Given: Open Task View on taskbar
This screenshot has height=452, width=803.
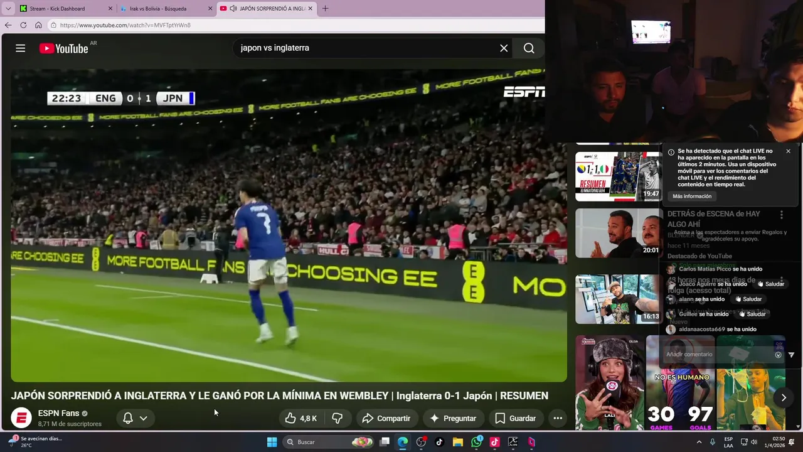Looking at the screenshot, I should [x=385, y=442].
